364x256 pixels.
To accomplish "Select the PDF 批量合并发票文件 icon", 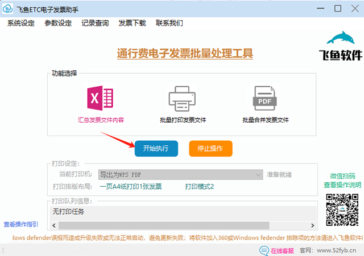I will click(264, 98).
